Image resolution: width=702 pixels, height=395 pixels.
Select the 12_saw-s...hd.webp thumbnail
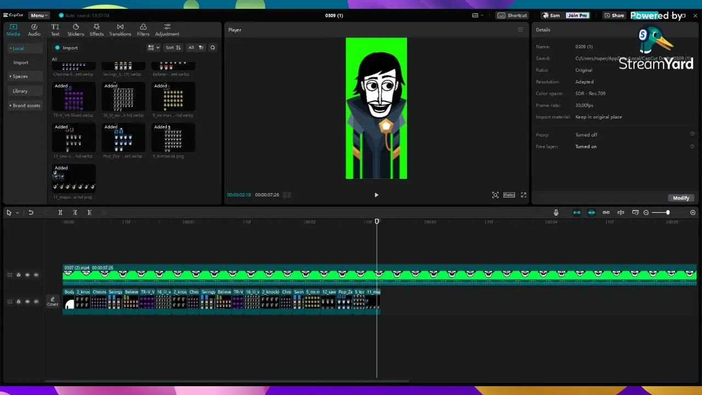point(73,138)
